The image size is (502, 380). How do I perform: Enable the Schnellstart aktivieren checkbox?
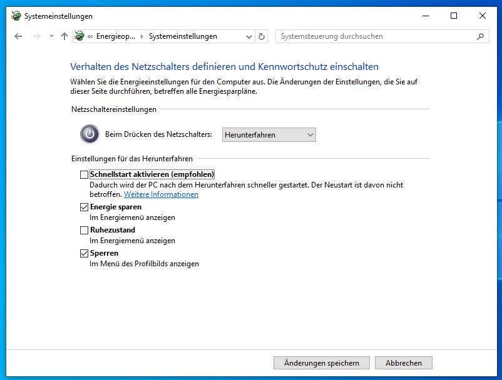(x=85, y=175)
